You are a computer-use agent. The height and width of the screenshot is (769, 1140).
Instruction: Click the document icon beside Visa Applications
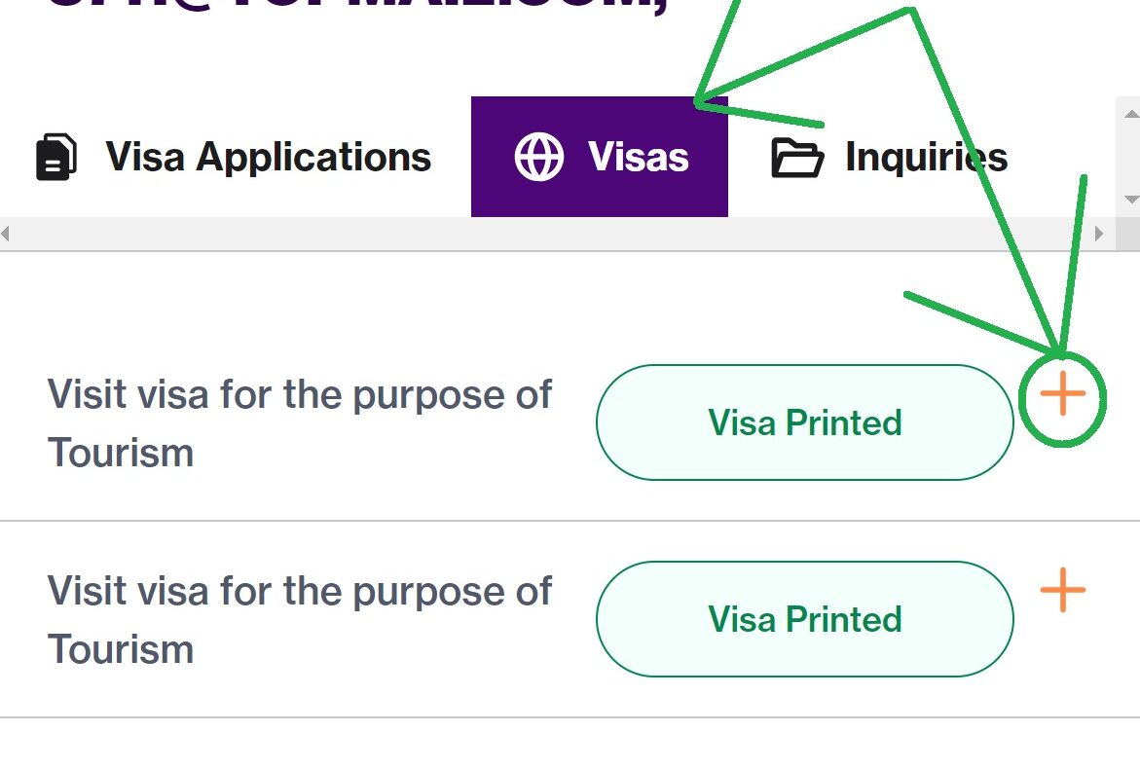coord(56,157)
